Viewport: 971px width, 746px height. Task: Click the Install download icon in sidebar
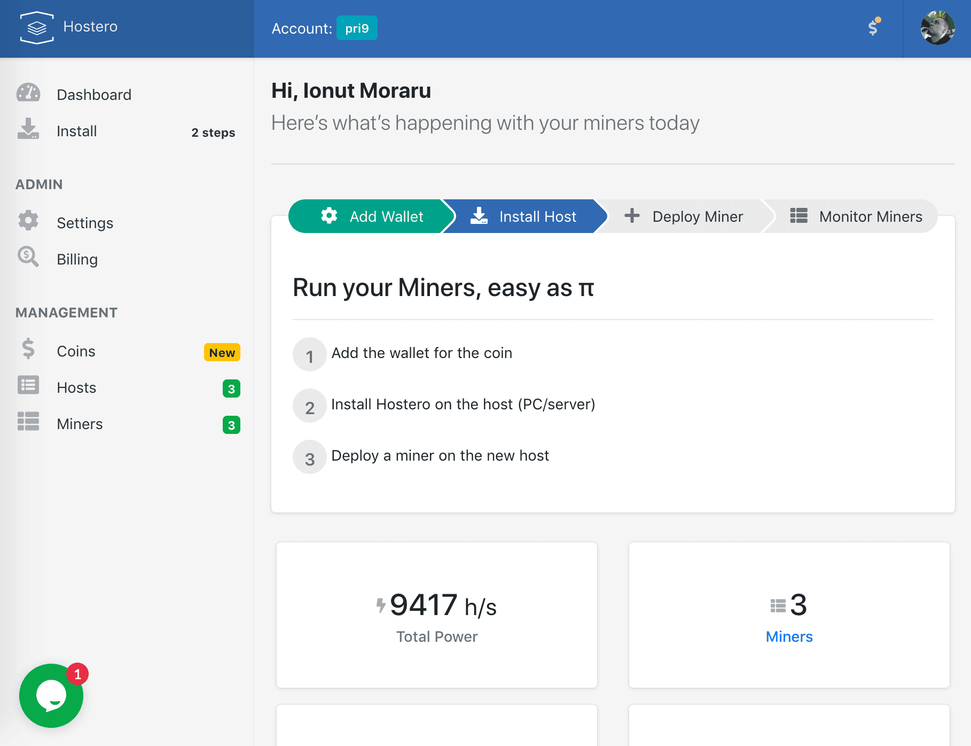(28, 130)
